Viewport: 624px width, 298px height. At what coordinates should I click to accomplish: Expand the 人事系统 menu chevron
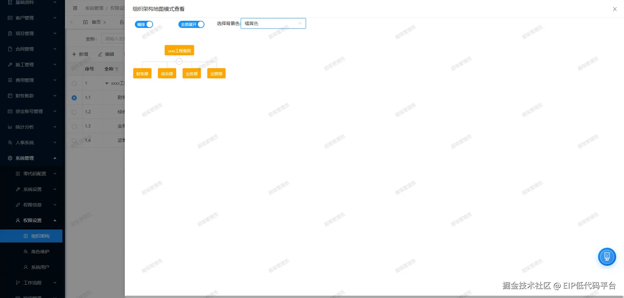click(55, 143)
